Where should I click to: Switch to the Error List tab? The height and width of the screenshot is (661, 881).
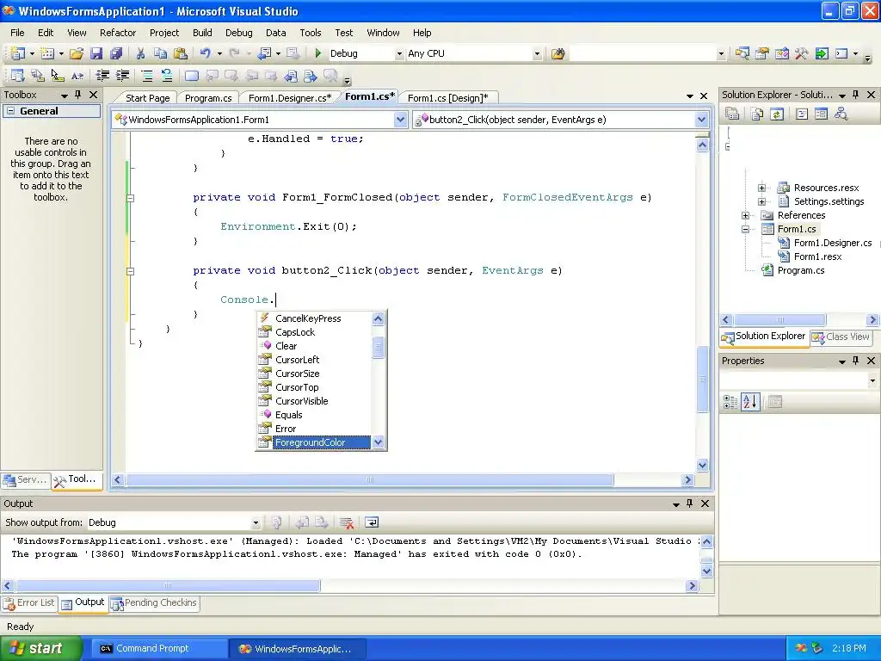(x=29, y=602)
